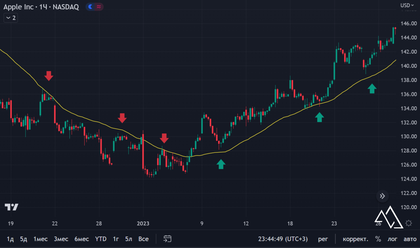Screen dimensions: 420x248
Task: Click the 132.00 price axis label
Action: click(409, 122)
